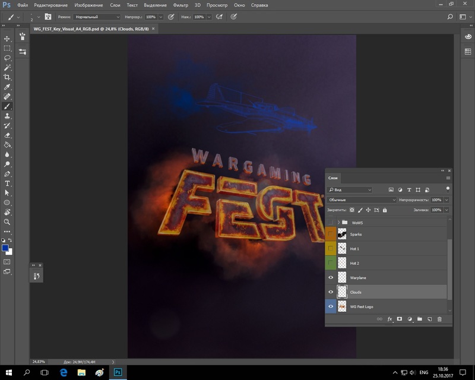Open layer opacity Непрозрачность dropdown arrow
This screenshot has height=380, width=475.
446,199
